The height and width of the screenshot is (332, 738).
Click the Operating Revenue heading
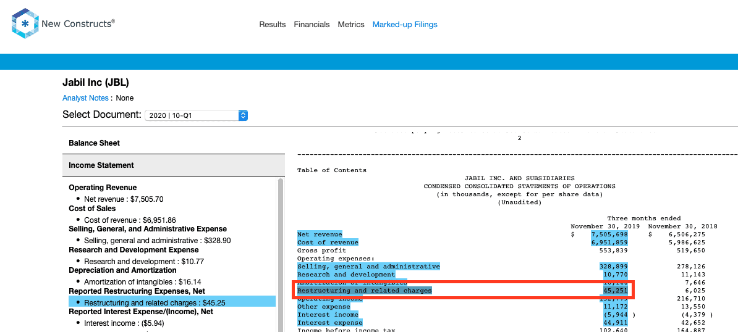103,188
